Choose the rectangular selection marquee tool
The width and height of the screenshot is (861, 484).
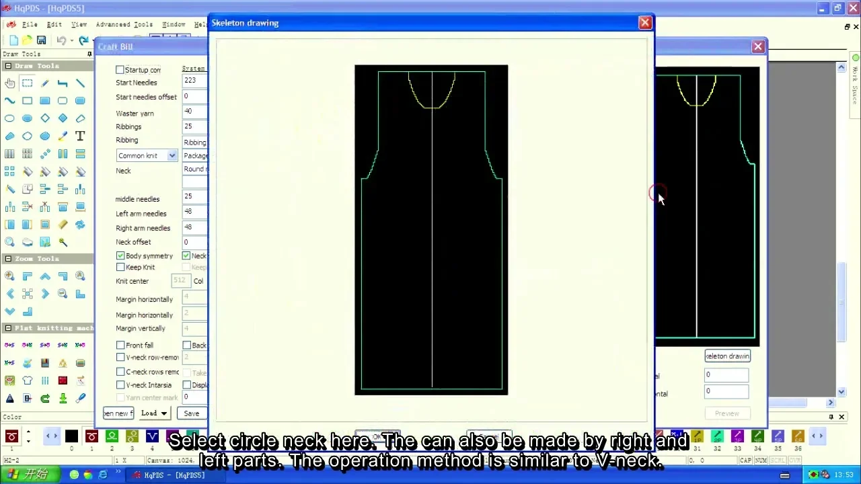coord(27,83)
